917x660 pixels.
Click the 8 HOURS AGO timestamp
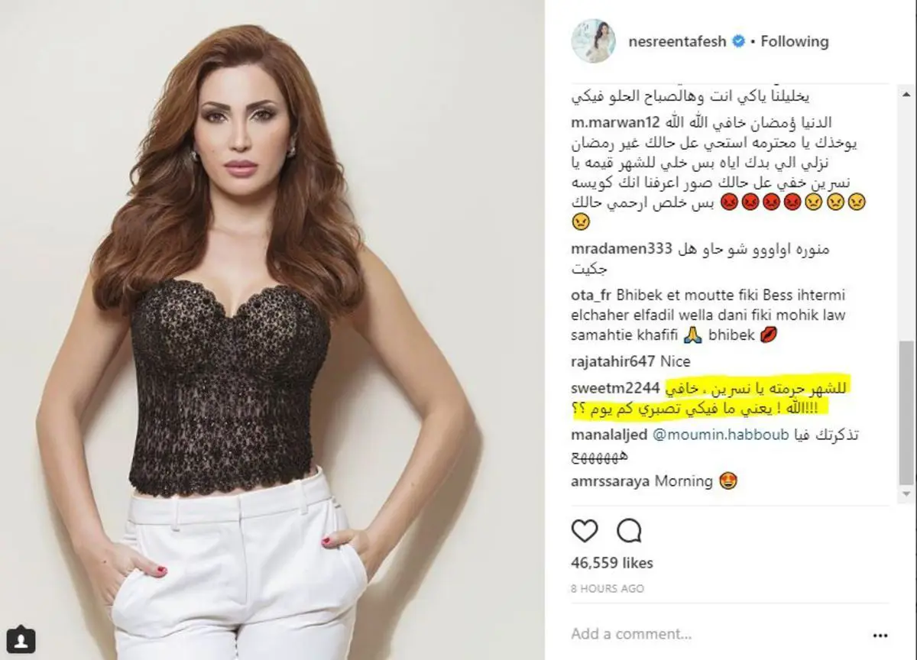click(608, 589)
